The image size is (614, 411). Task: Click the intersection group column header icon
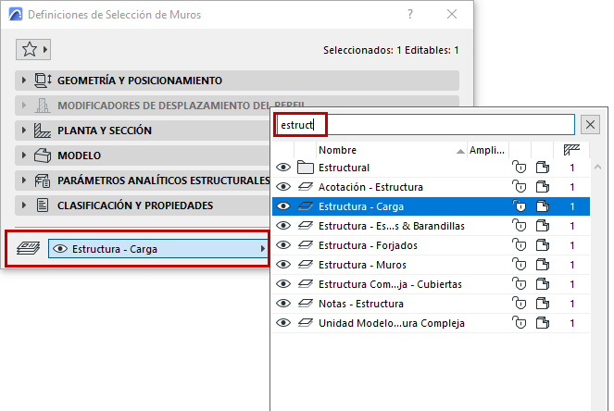tap(571, 150)
